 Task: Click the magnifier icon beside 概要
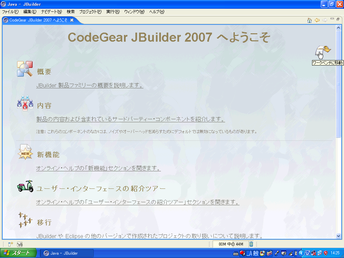pos(25,69)
